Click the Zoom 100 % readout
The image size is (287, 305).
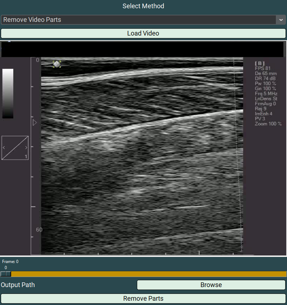[x=268, y=124]
